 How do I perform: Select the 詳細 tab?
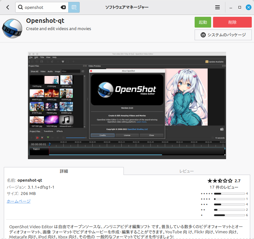[x=64, y=171]
